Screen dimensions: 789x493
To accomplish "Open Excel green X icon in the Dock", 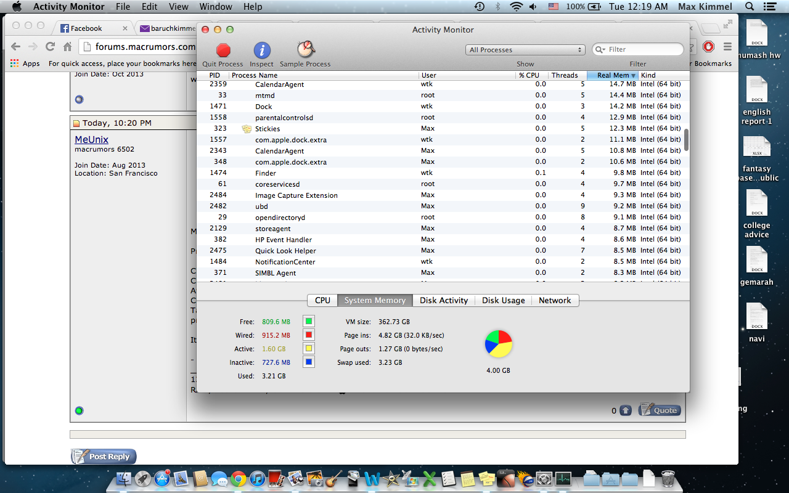I will click(429, 478).
